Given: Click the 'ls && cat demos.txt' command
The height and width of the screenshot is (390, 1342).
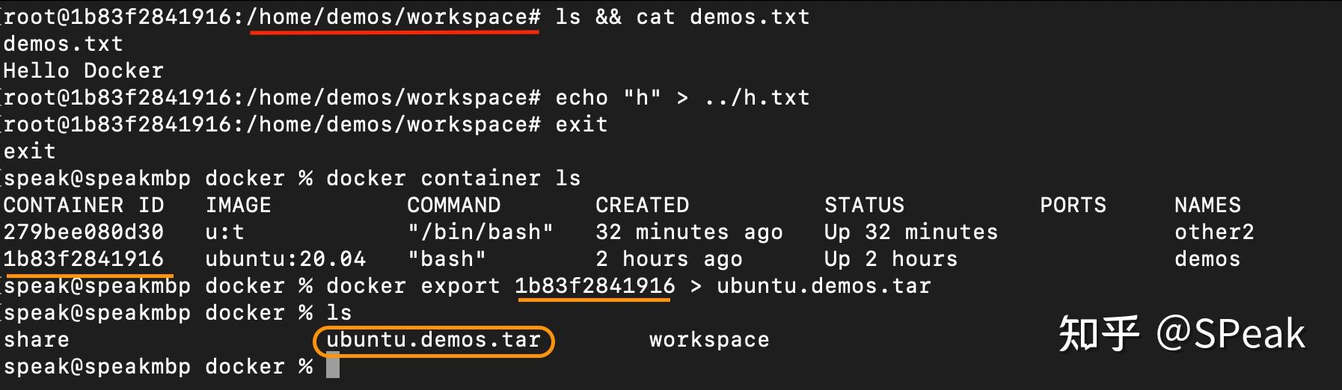Looking at the screenshot, I should [682, 17].
